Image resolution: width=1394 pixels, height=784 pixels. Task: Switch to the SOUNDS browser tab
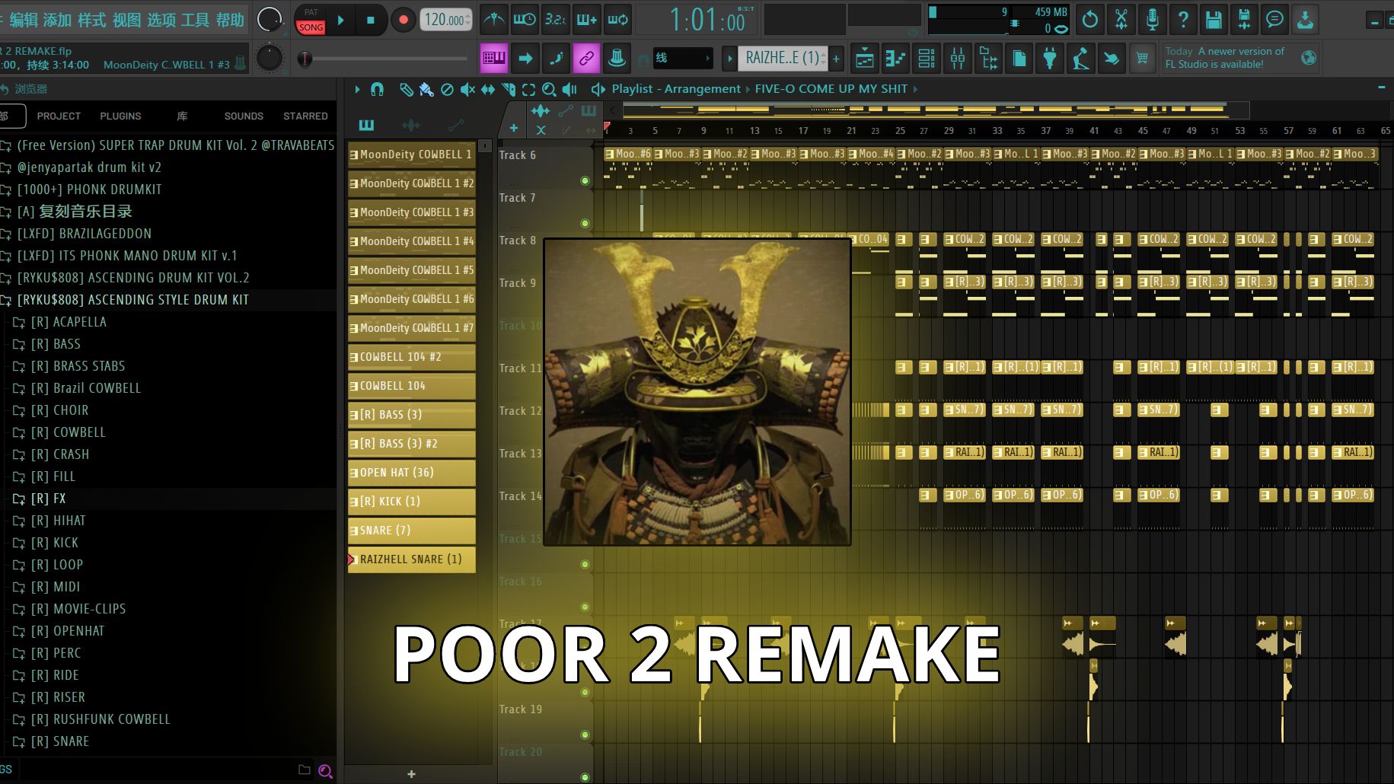pos(244,116)
